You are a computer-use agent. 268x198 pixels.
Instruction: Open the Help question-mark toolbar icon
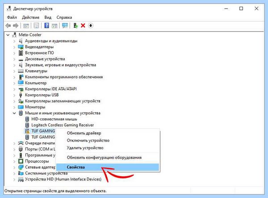click(x=46, y=25)
